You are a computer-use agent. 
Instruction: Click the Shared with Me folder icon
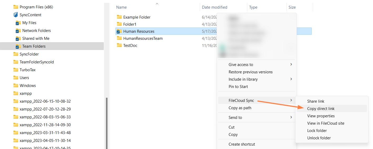point(18,39)
